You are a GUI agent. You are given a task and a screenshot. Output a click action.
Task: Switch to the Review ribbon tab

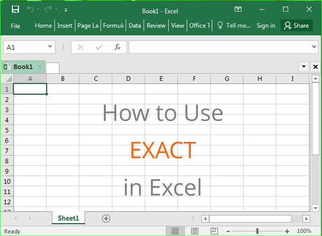(156, 26)
